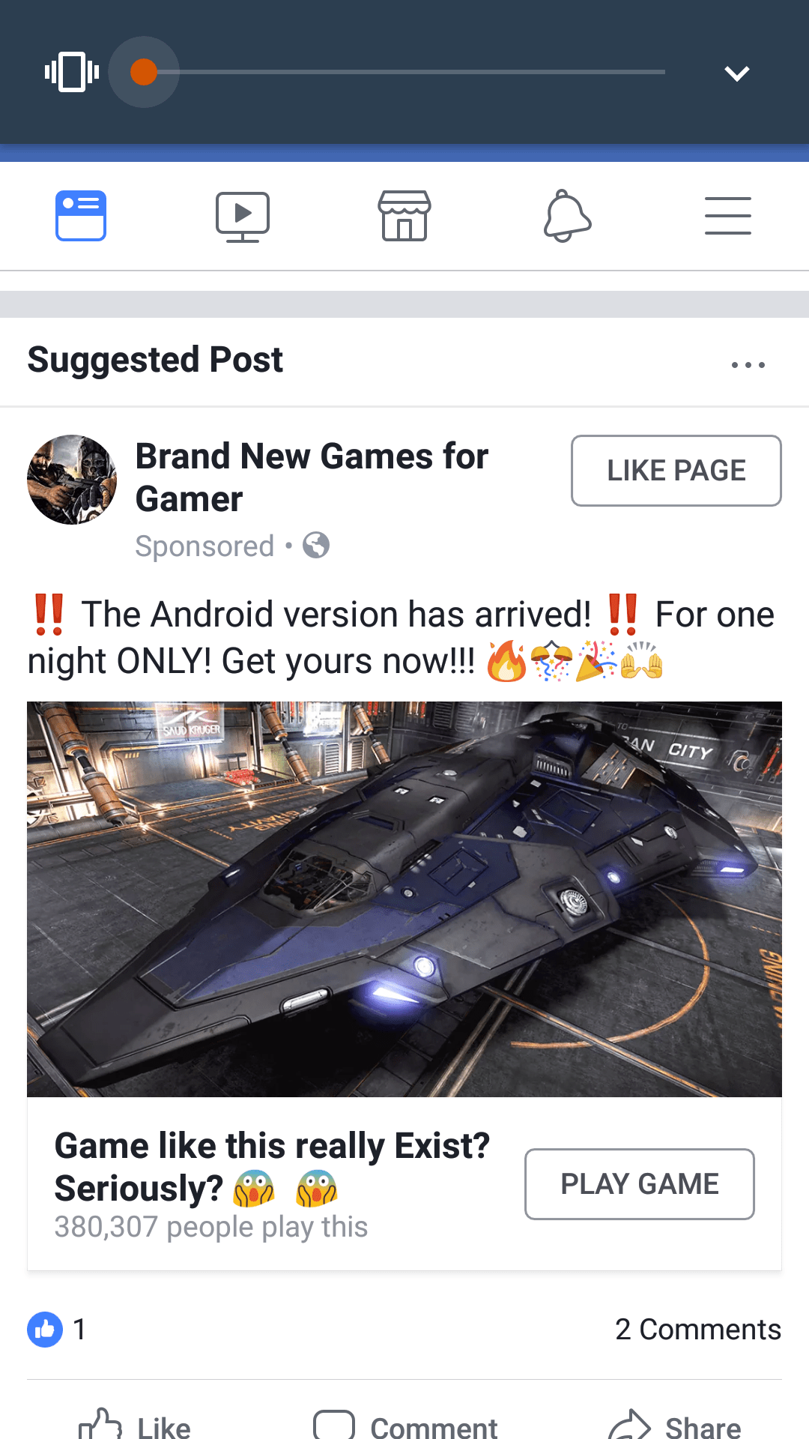Image resolution: width=809 pixels, height=1439 pixels.
Task: Open 'Game like this really Exist?' headline
Action: tap(272, 1167)
